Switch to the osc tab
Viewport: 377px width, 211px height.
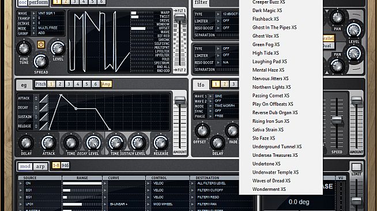click(x=22, y=3)
